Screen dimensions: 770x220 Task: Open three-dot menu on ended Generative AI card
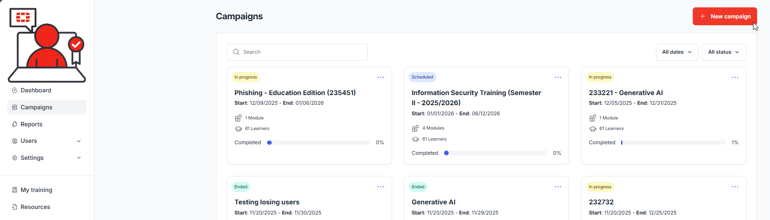coord(558,186)
